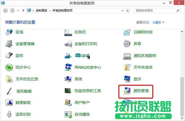Open the 疑难解答 link

tap(23, 103)
